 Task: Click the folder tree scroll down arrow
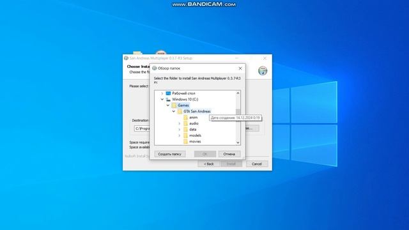(x=238, y=142)
